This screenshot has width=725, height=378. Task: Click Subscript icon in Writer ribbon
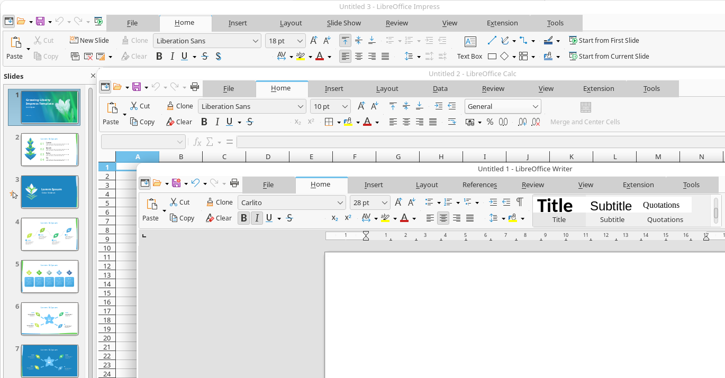point(334,218)
